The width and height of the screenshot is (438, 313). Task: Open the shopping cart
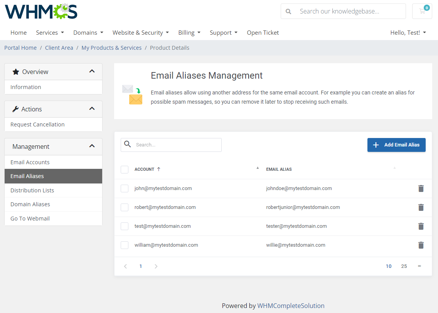422,11
